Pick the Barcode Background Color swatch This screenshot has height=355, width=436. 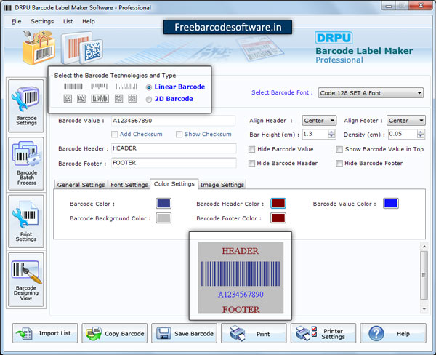163,218
